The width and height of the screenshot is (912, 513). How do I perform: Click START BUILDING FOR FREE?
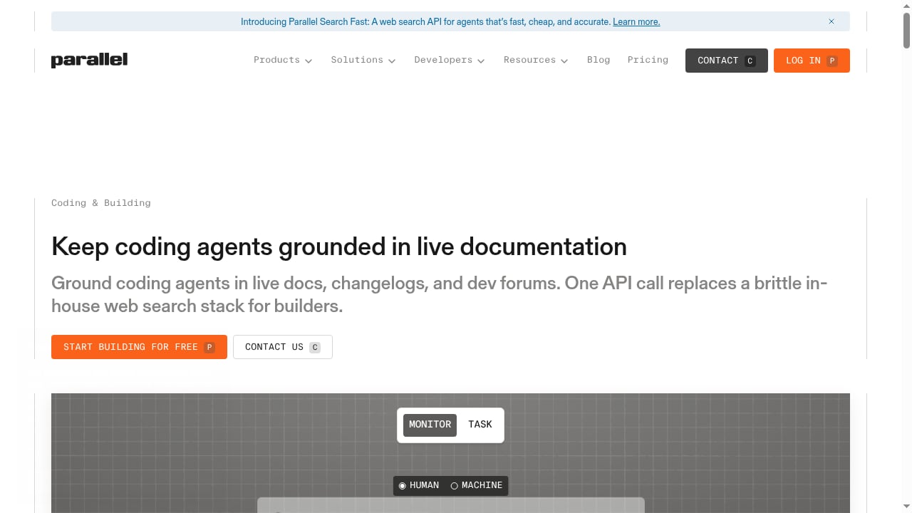pos(139,347)
